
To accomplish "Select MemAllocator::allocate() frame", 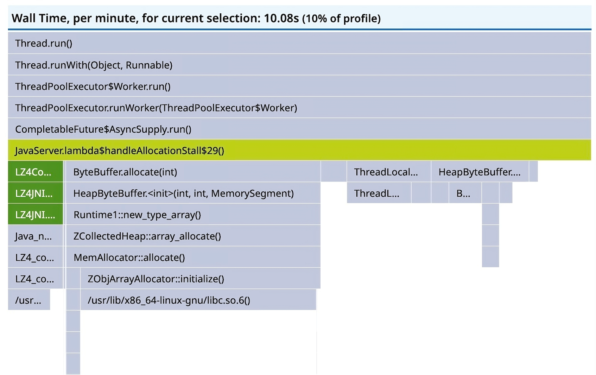I will (193, 258).
